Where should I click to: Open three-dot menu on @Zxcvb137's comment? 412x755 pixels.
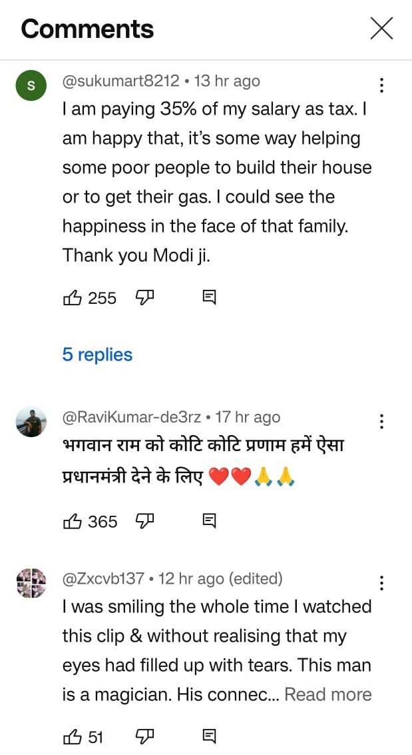pyautogui.click(x=381, y=584)
